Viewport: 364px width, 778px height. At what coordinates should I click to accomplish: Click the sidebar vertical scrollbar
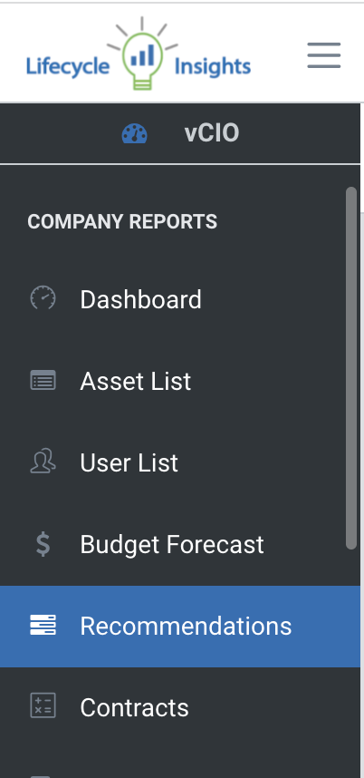[351, 368]
